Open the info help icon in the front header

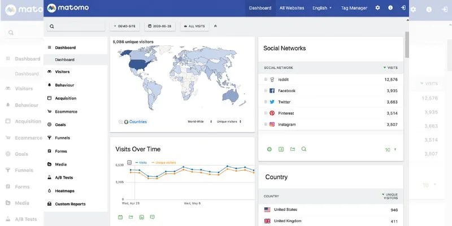click(390, 8)
